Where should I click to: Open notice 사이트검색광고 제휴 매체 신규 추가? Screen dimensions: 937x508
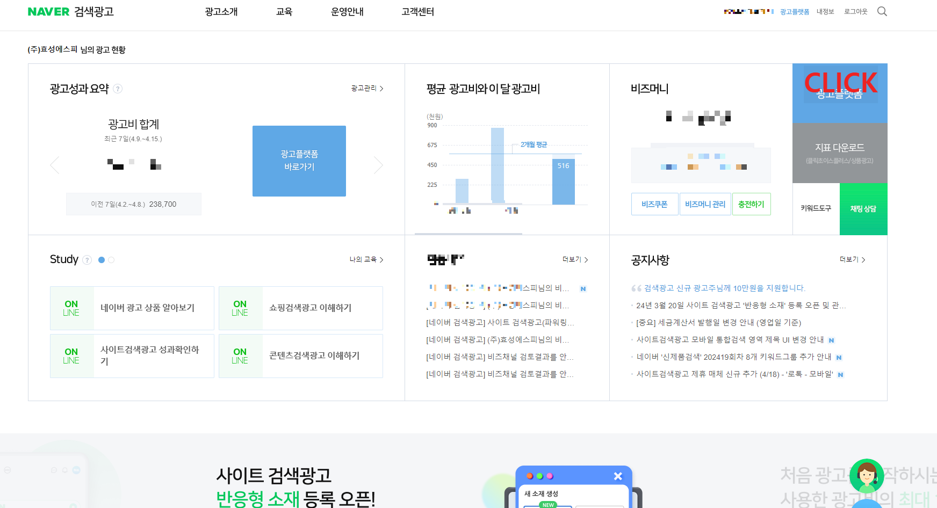tap(734, 374)
